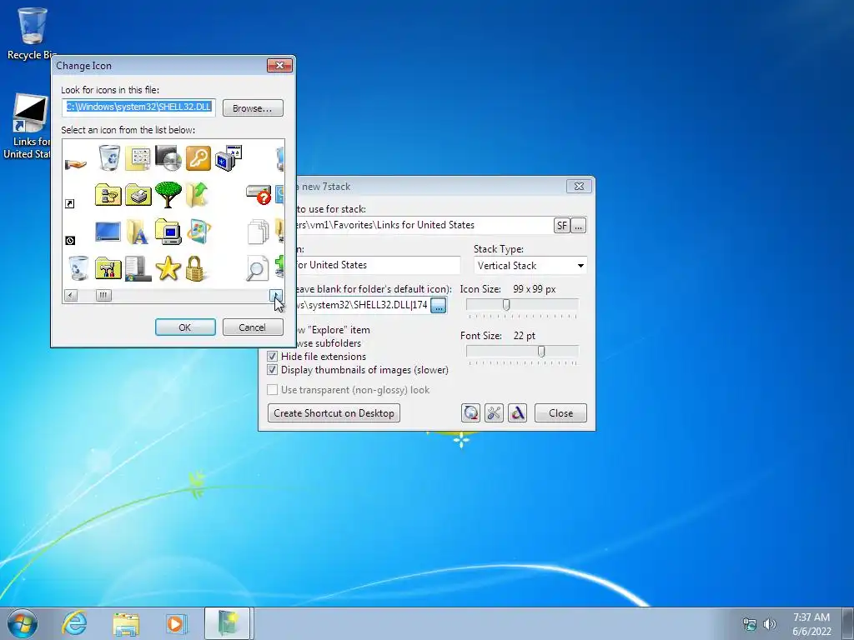Open Windows Explorer from the taskbar
Viewport: 854px width, 640px height.
pos(126,623)
